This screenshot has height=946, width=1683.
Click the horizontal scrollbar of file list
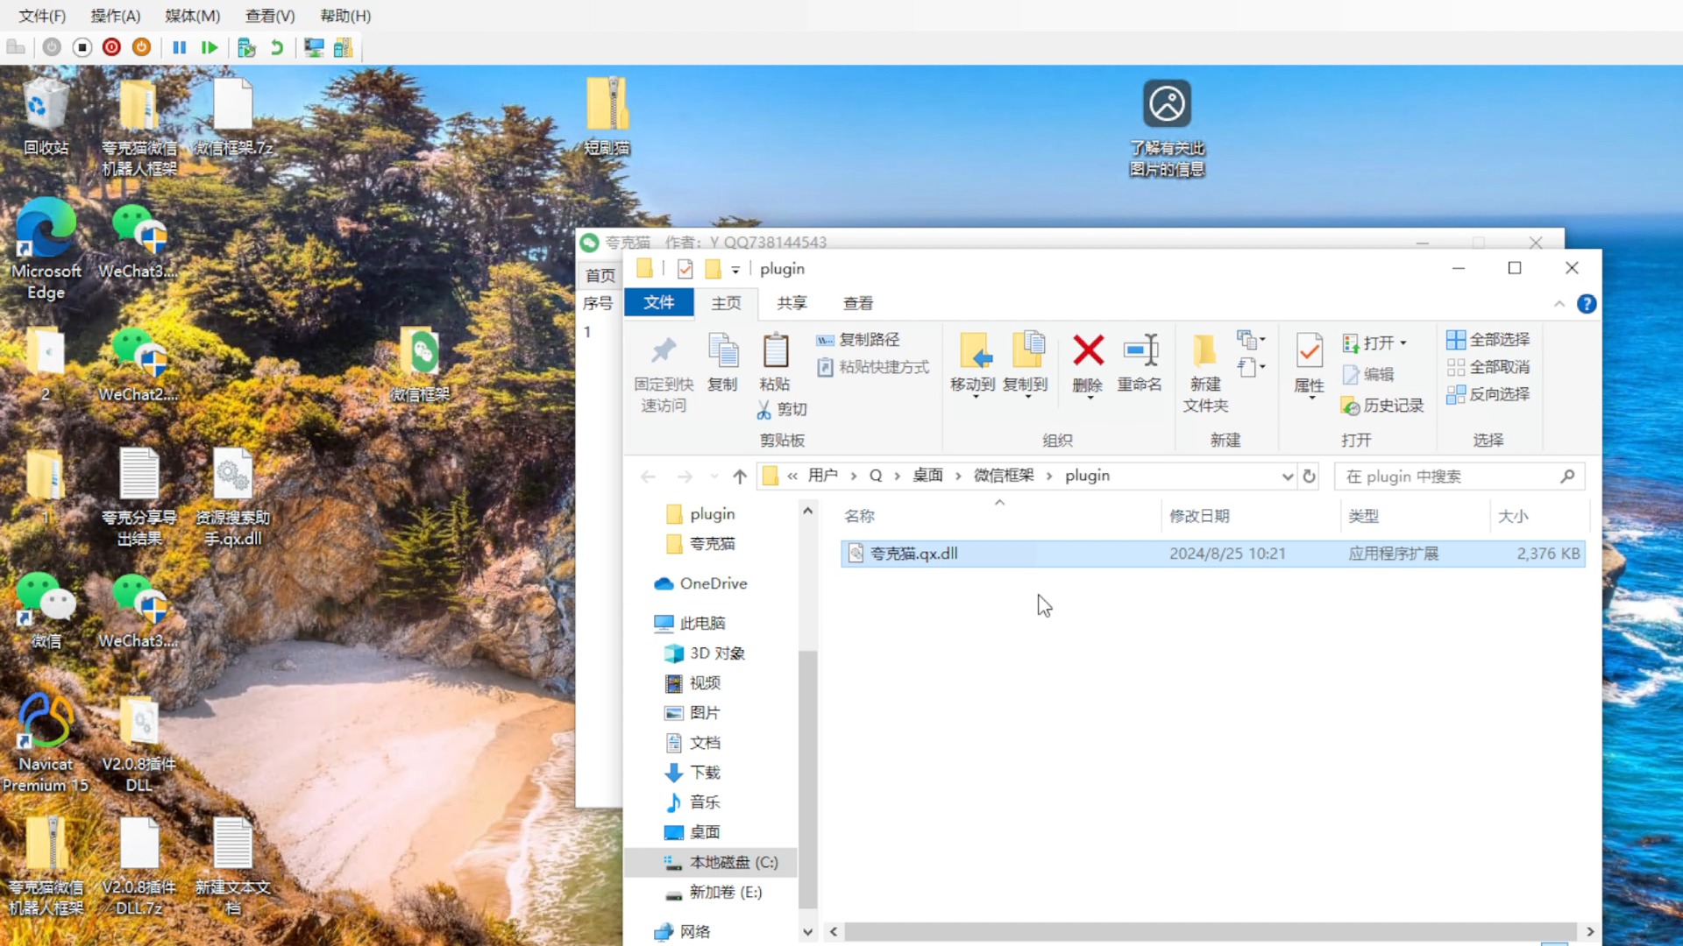point(1210,931)
